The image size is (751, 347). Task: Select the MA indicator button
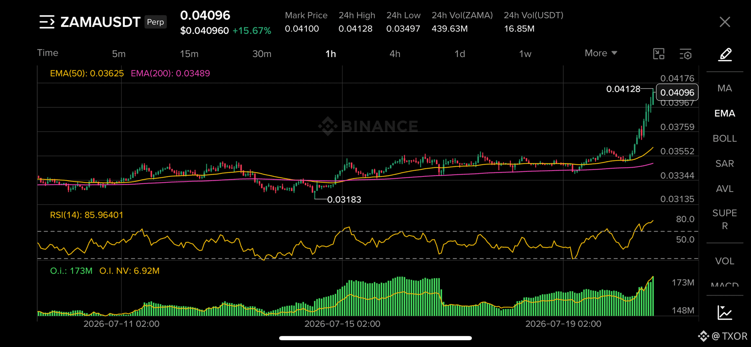[x=725, y=88]
